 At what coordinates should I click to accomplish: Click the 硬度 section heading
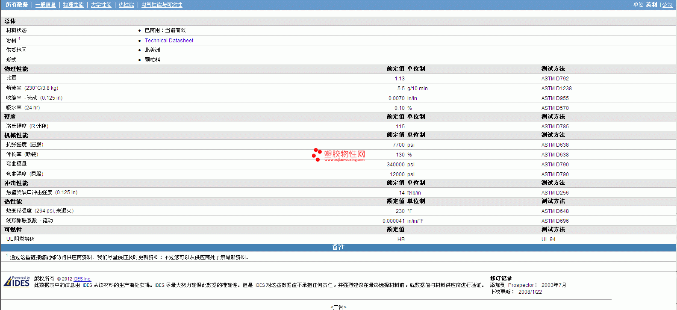[x=10, y=117]
